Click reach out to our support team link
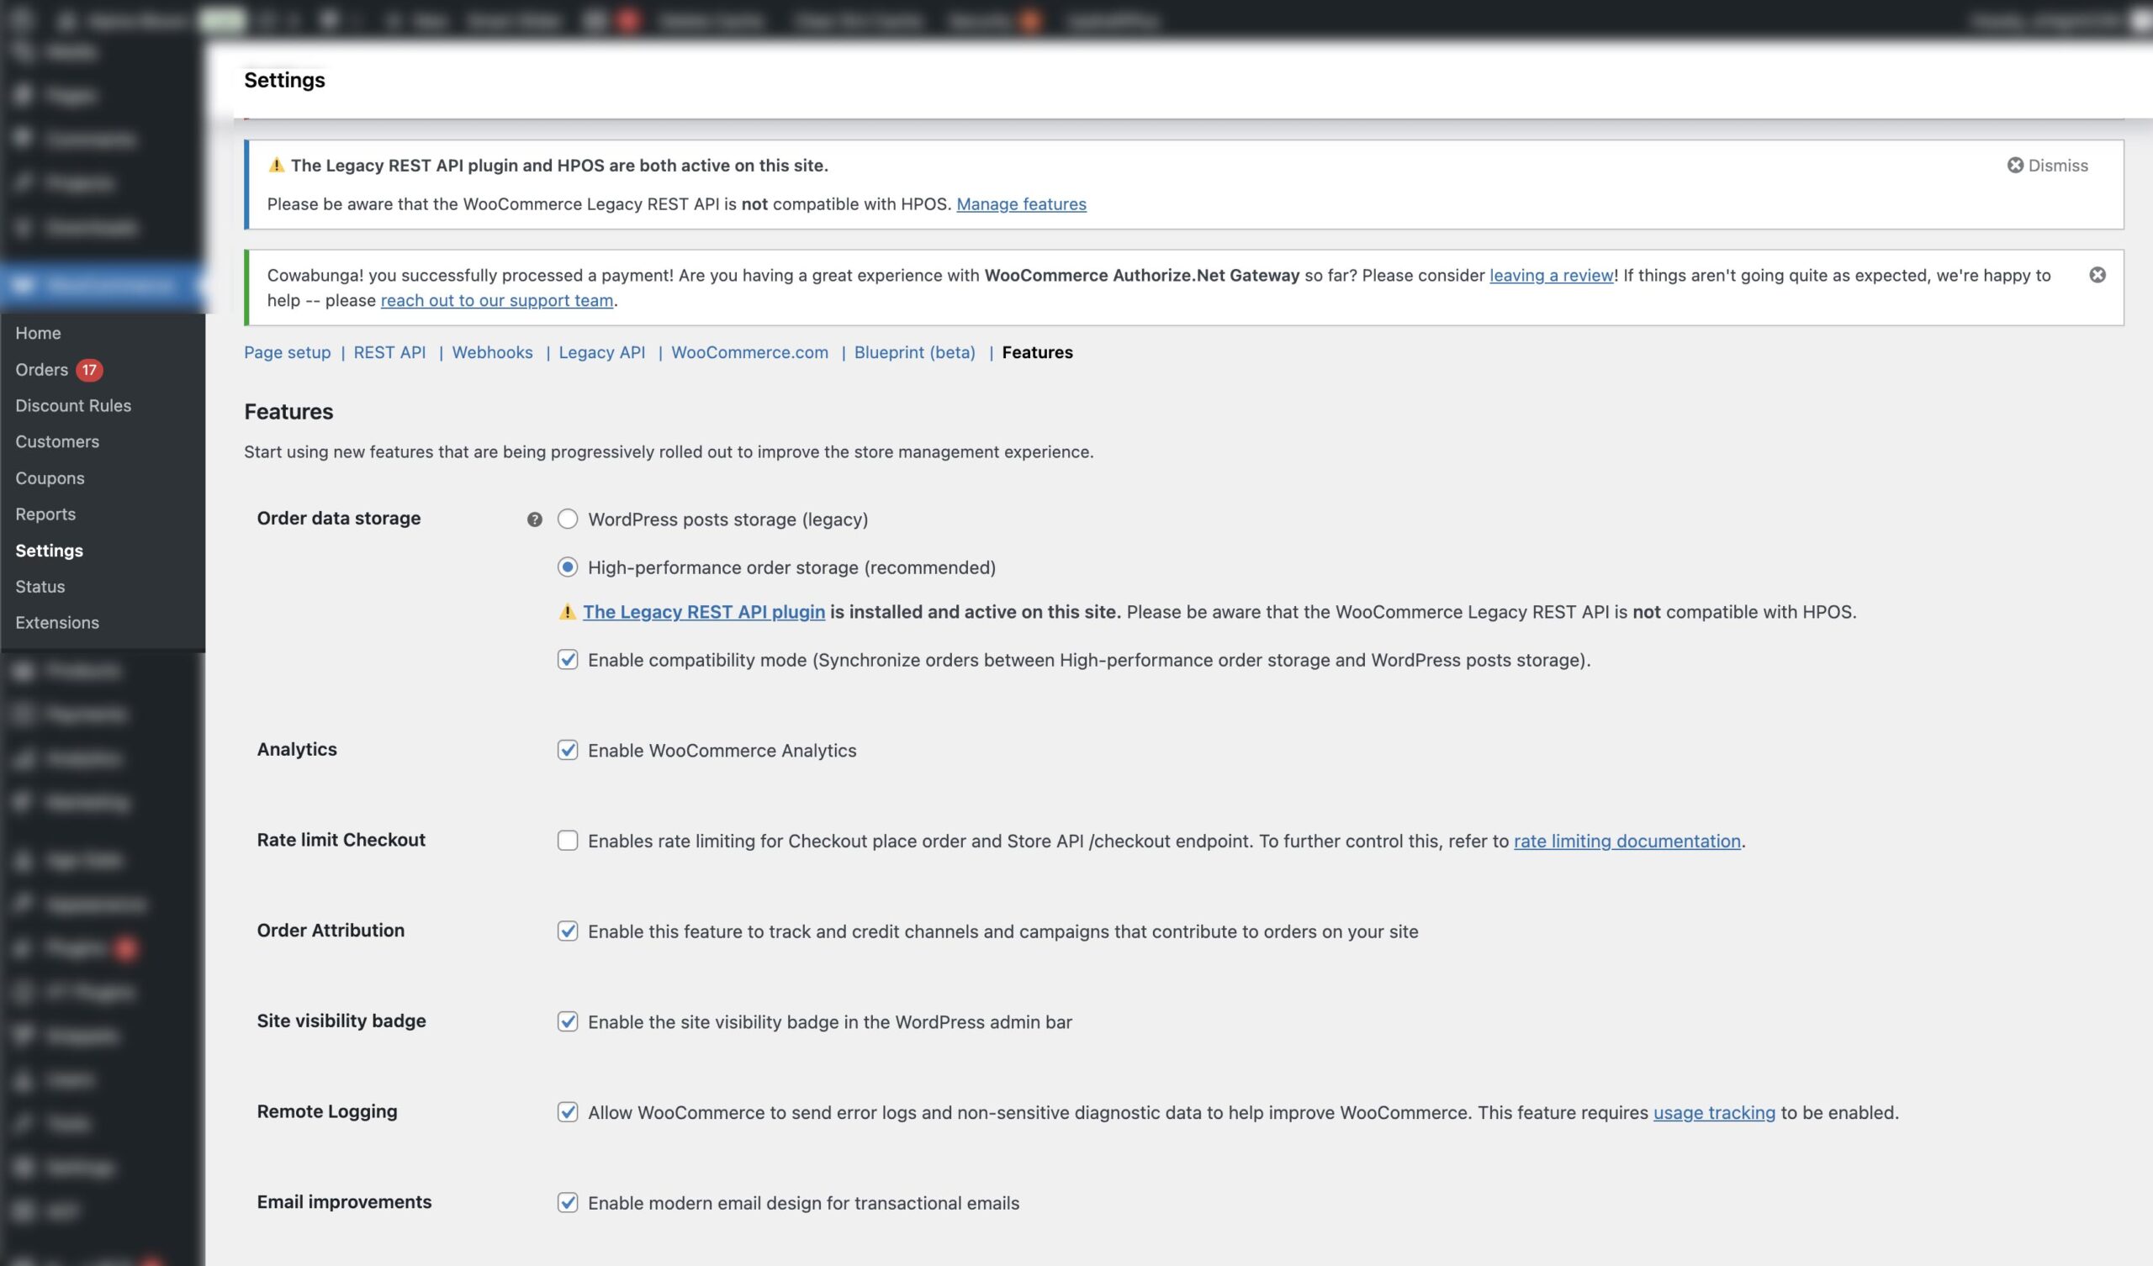 (x=496, y=300)
